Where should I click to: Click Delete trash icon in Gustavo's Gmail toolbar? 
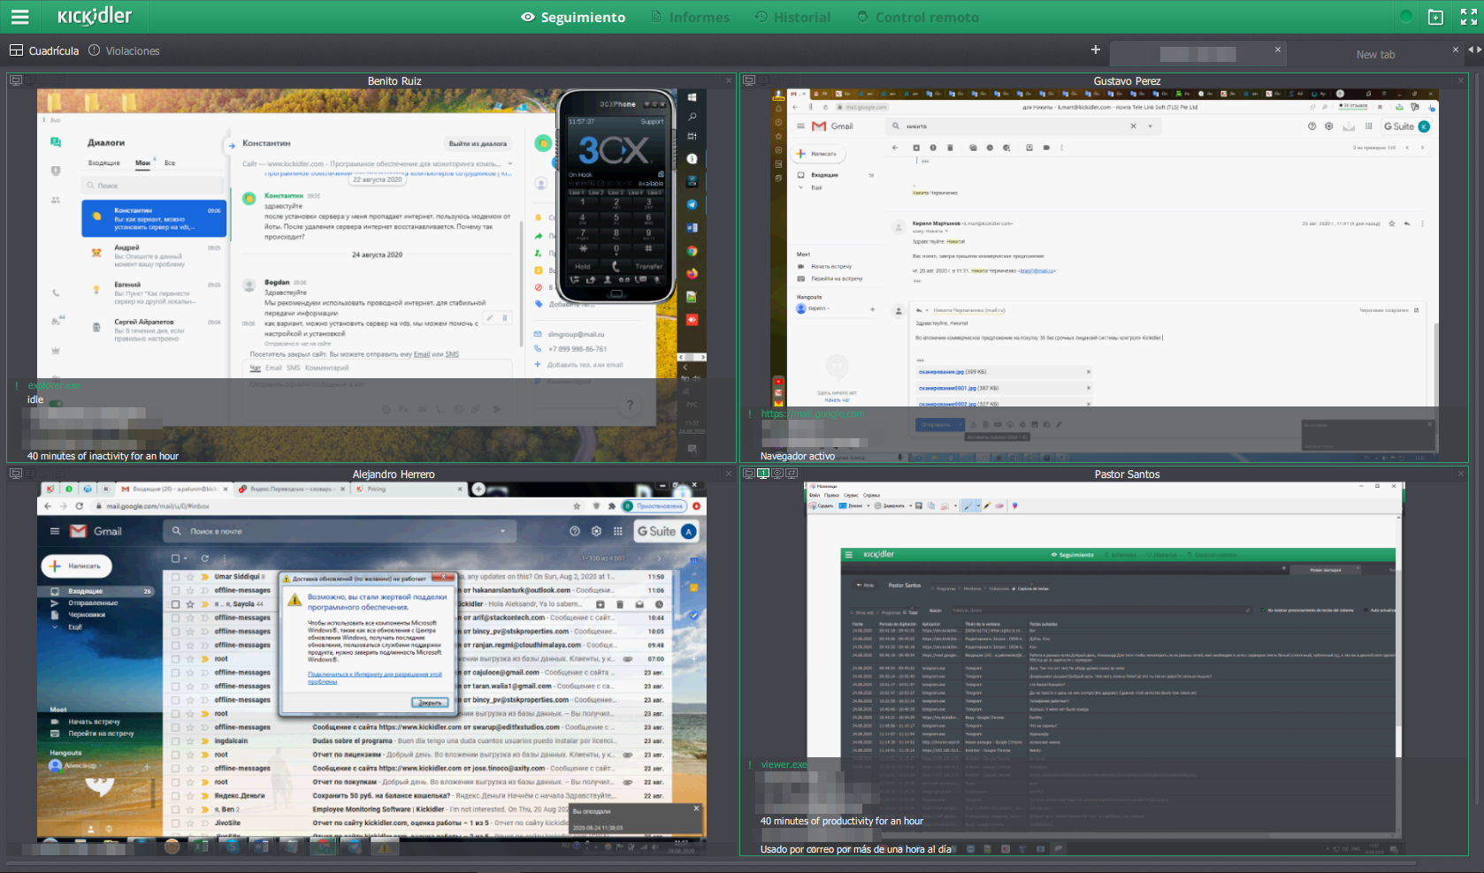(x=950, y=148)
